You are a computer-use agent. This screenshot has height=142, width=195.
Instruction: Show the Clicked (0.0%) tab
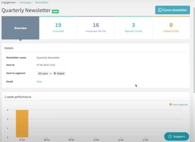tap(171, 28)
